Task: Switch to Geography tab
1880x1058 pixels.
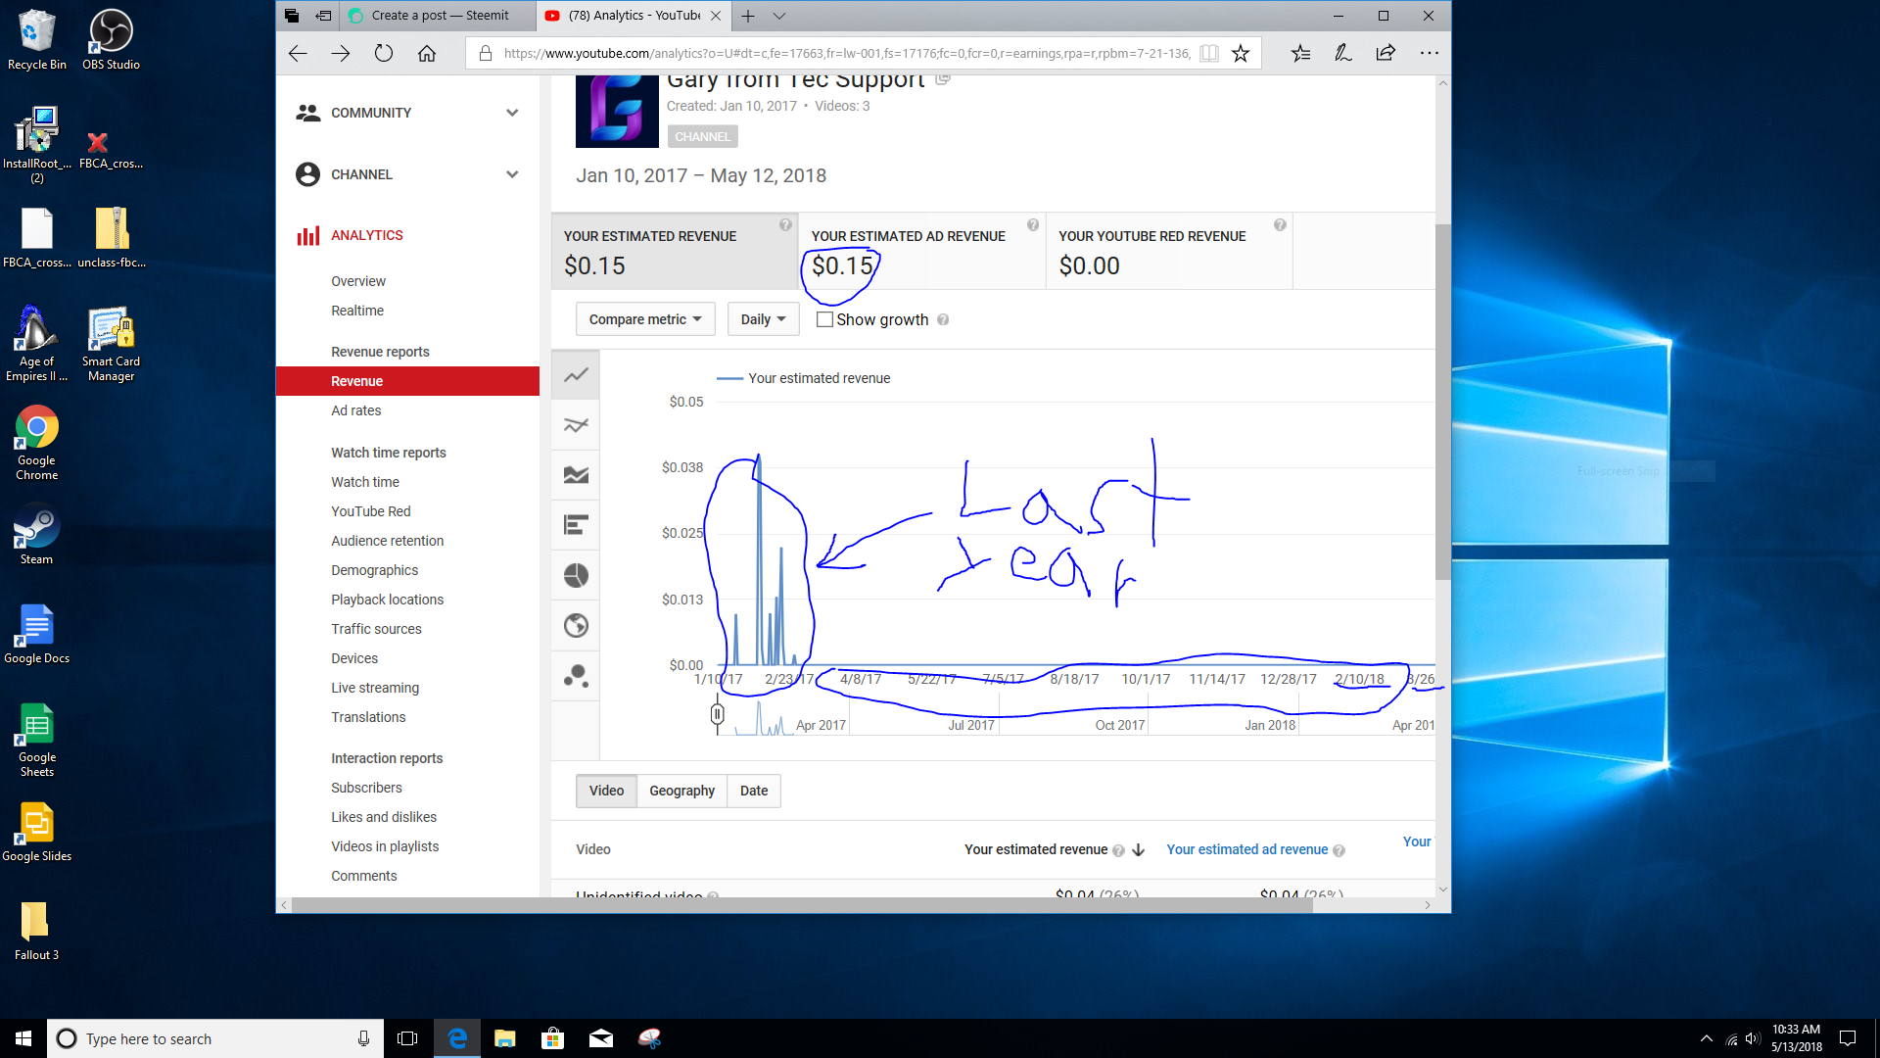Action: point(681,791)
